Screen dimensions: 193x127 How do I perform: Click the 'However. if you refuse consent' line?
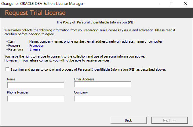click(57, 60)
